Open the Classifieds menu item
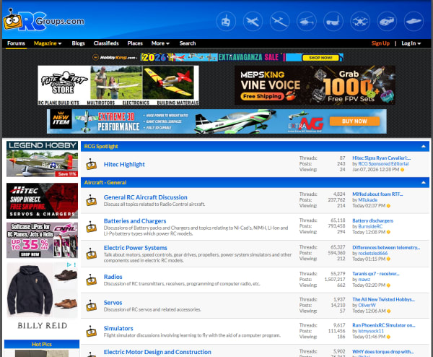 point(106,43)
